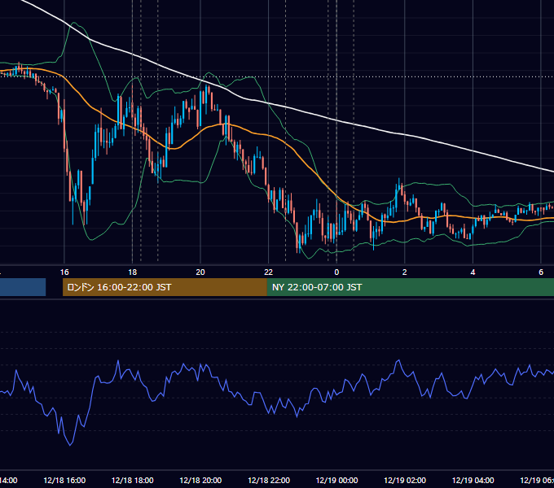Click the 12/18 20:00 date label

(x=200, y=480)
